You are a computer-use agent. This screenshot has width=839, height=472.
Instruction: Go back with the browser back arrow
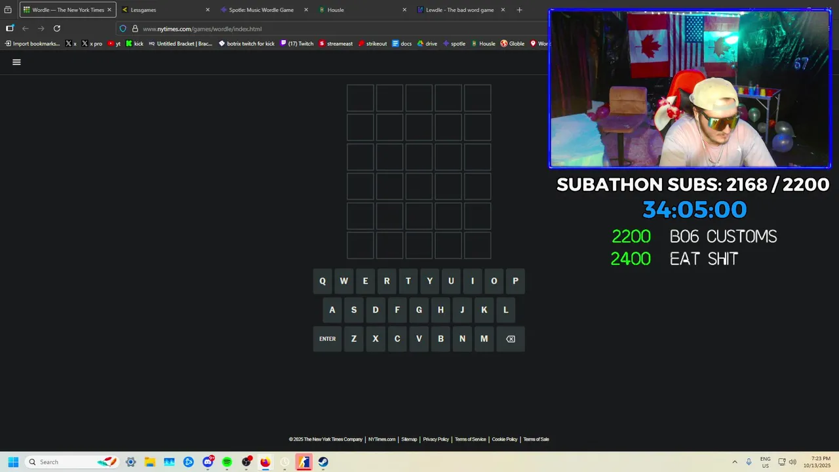[25, 28]
